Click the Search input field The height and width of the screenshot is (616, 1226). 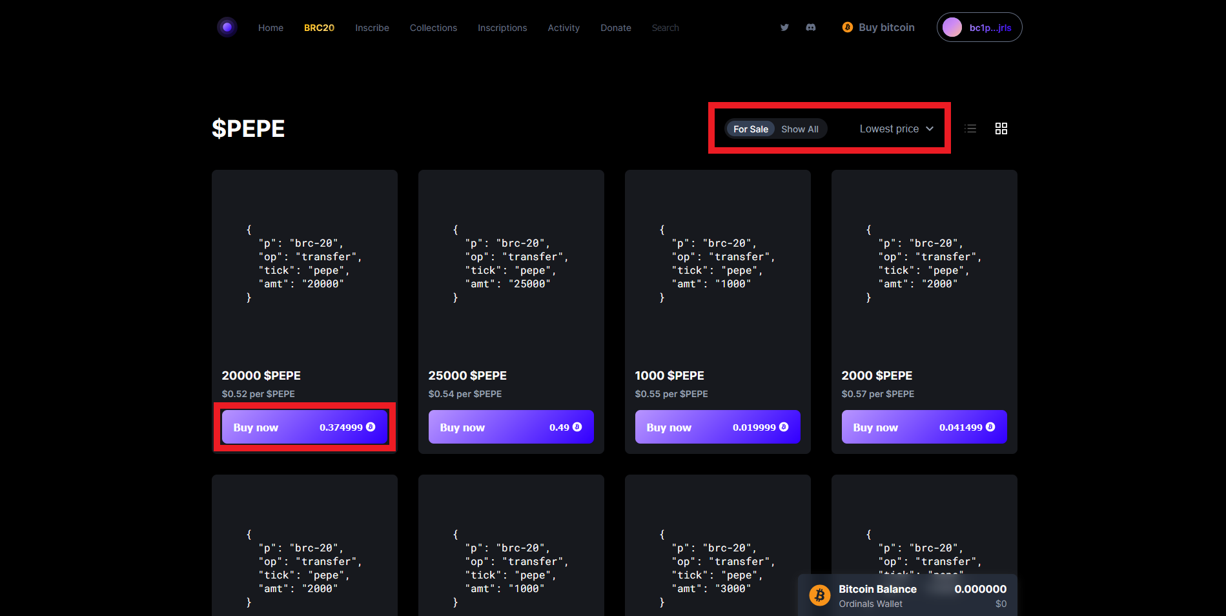click(x=684, y=28)
